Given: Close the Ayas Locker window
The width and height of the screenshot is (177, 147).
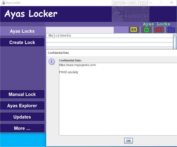Looking at the screenshot, I should 172,3.
